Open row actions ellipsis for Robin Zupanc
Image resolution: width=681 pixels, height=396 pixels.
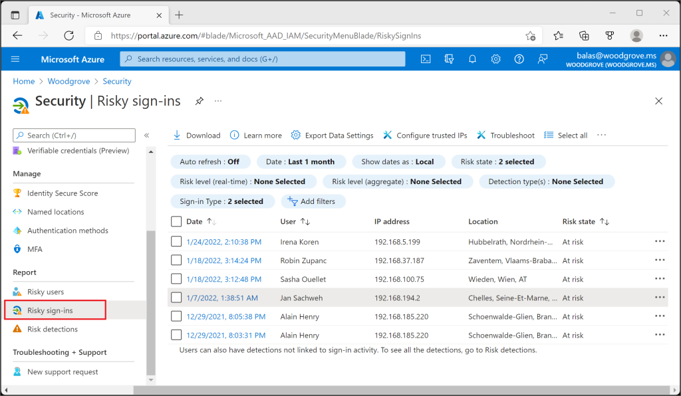click(x=660, y=260)
